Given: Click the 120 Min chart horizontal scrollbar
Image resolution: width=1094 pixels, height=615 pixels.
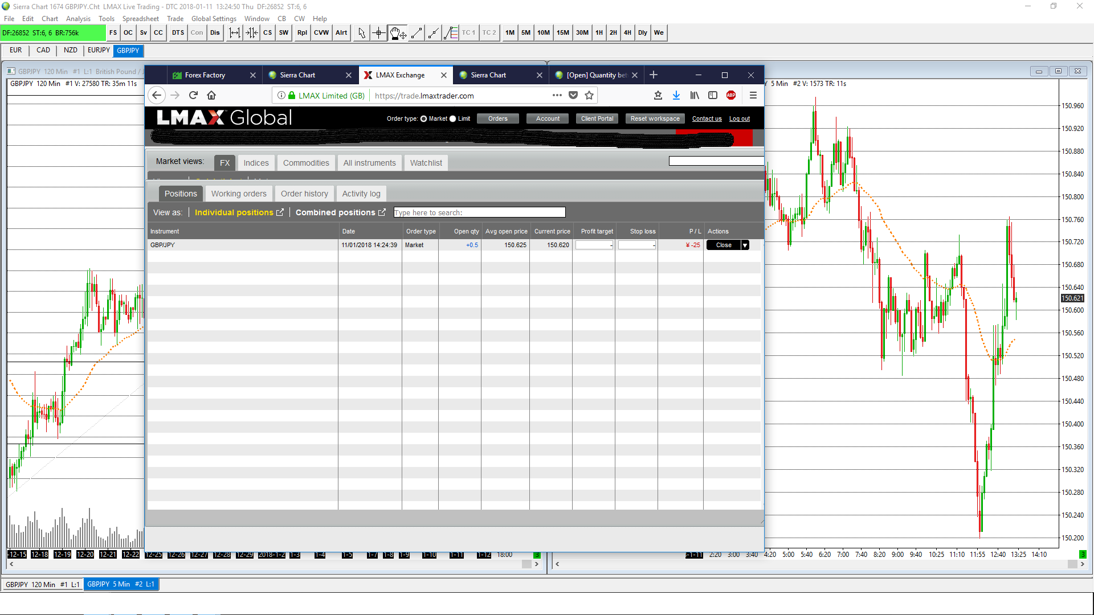Looking at the screenshot, I should coord(273,564).
